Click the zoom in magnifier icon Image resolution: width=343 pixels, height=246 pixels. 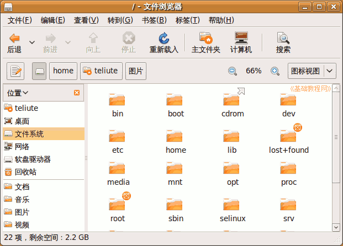pos(275,71)
